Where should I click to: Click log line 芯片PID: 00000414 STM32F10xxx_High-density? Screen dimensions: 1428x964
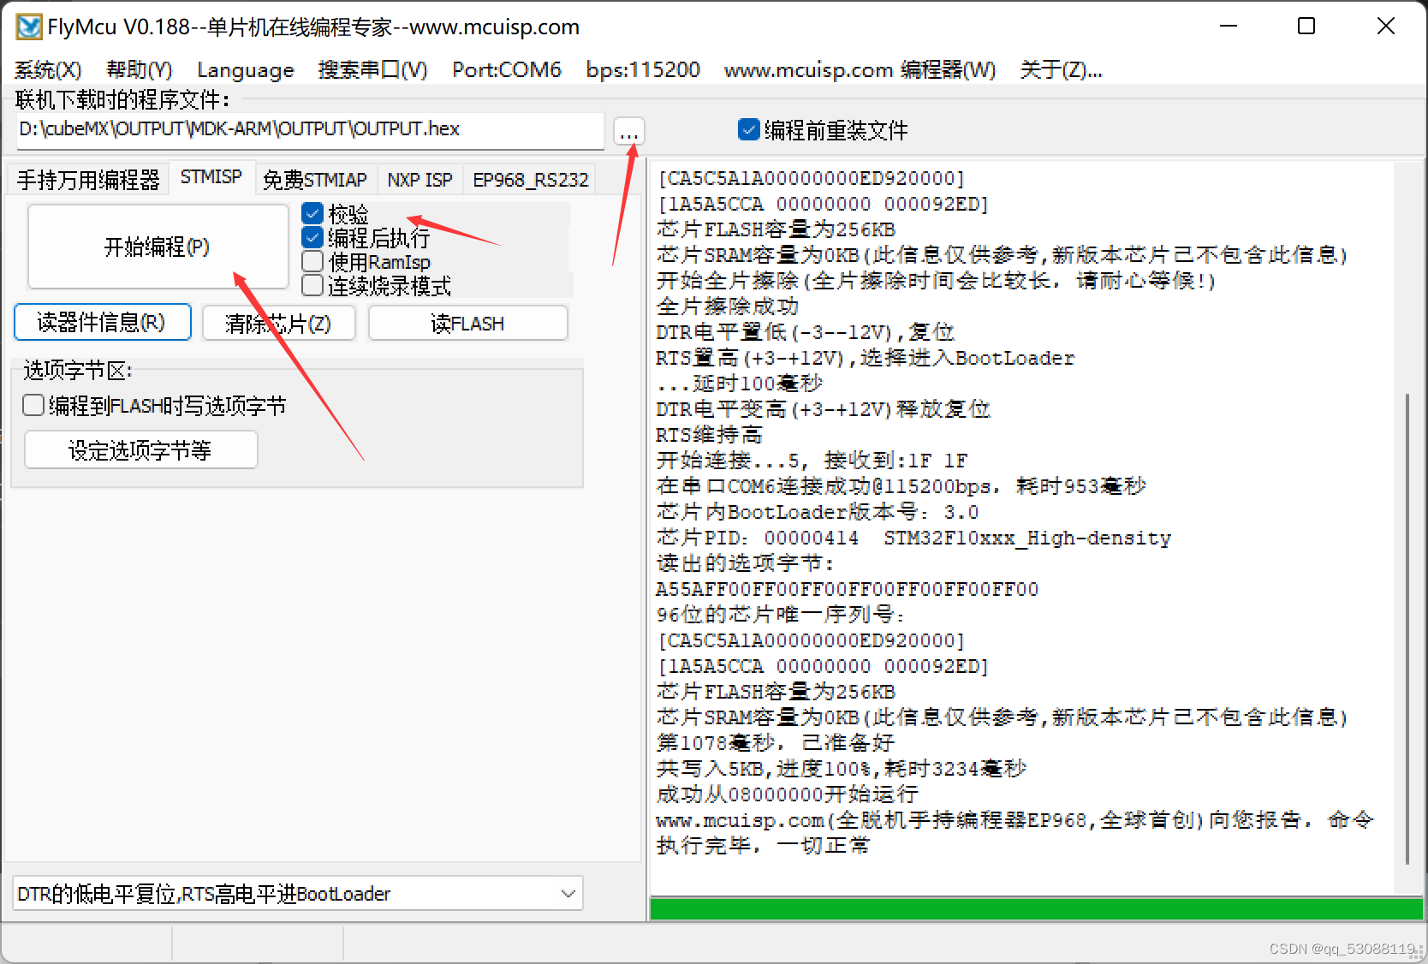click(913, 538)
